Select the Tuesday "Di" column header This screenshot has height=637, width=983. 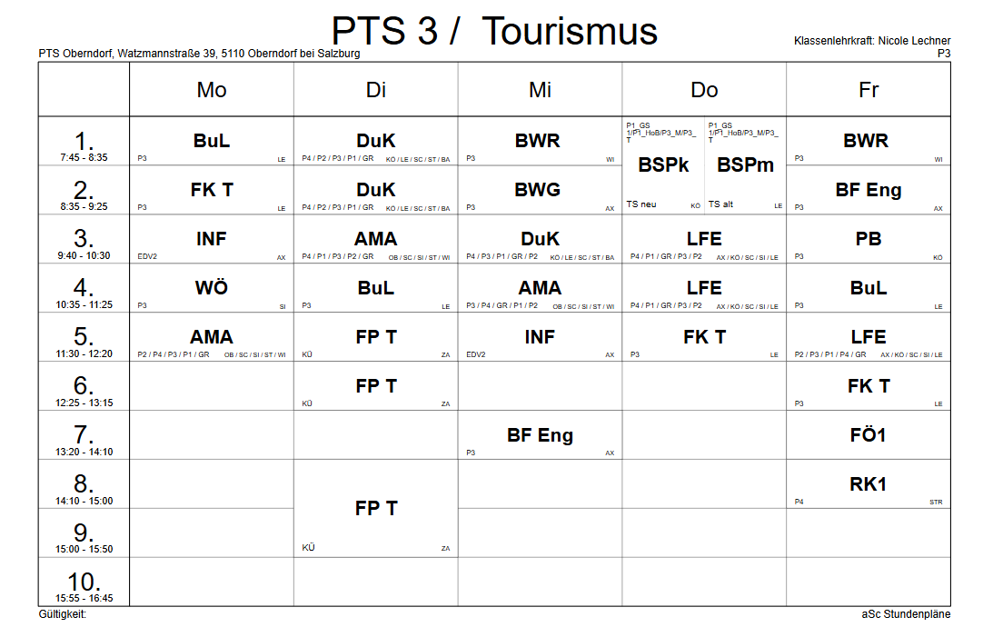pyautogui.click(x=376, y=89)
